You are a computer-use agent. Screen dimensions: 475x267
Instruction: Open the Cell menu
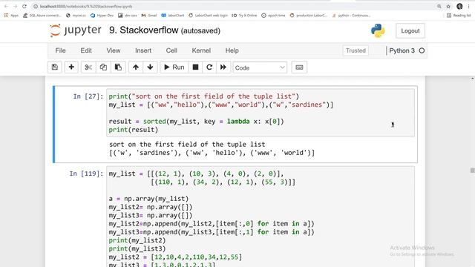point(171,50)
